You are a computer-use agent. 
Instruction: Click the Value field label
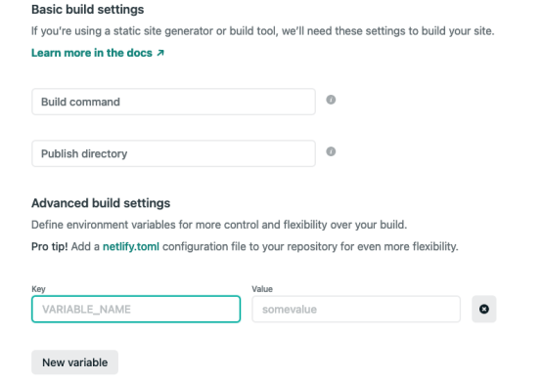point(262,289)
